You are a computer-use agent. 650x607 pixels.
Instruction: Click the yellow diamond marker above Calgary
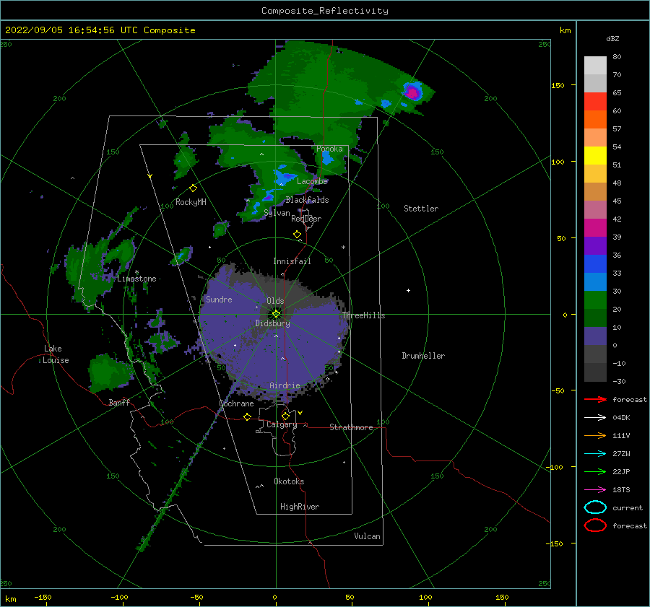[285, 416]
